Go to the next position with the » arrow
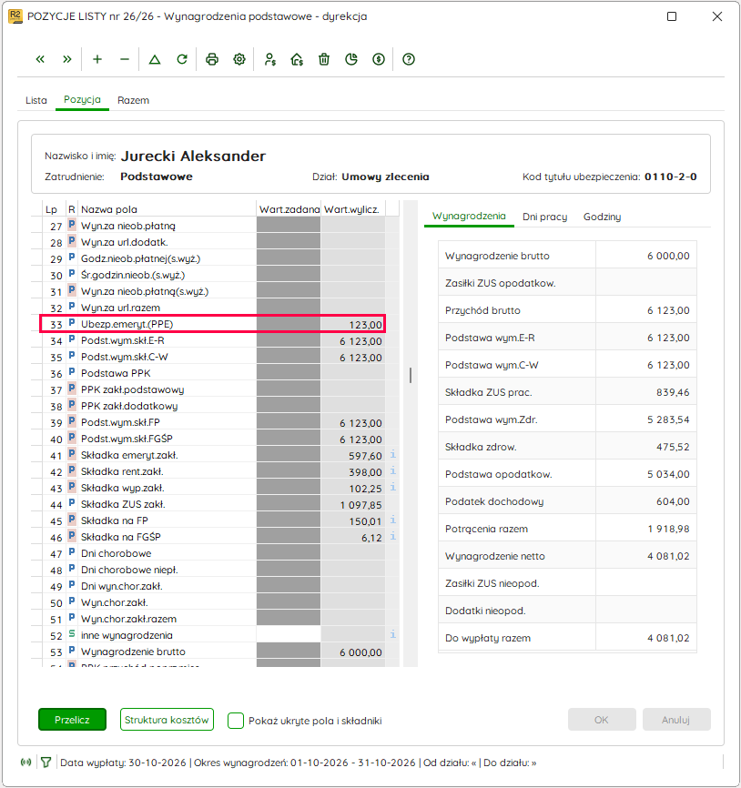 point(67,59)
